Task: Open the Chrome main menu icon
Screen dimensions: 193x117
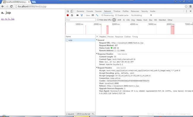Action: pyautogui.click(x=190, y=7)
